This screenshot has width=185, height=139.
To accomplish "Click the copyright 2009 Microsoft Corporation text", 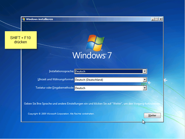I will coord(61,114).
